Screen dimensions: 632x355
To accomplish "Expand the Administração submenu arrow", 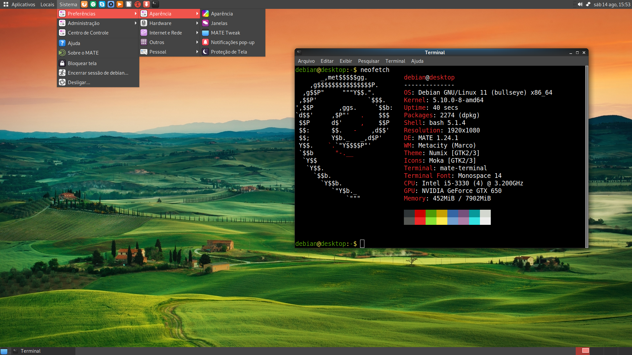I will tap(136, 23).
